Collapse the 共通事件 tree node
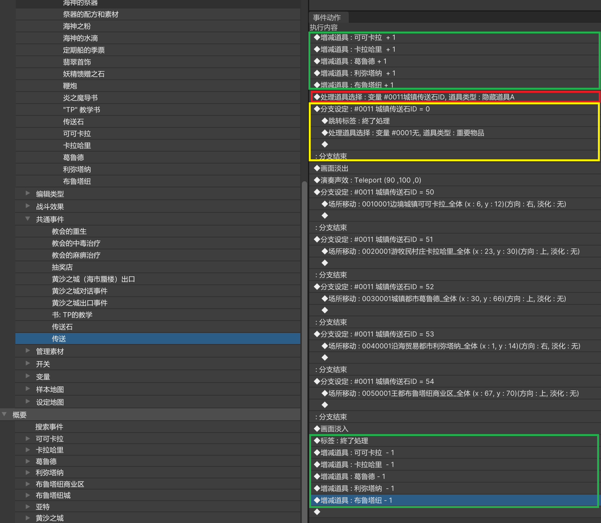This screenshot has width=601, height=523. click(x=28, y=219)
